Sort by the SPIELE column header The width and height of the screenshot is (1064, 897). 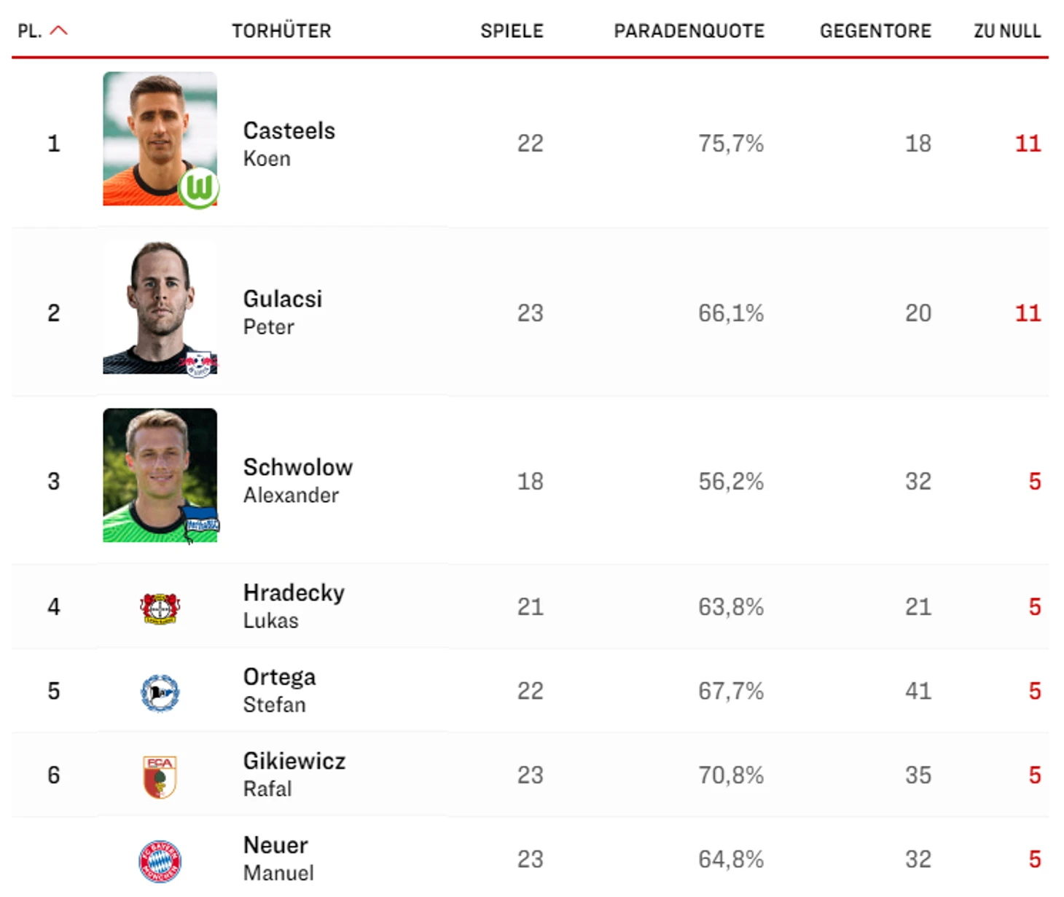(512, 31)
